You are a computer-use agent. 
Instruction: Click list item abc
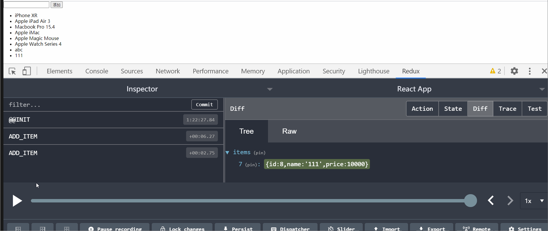pyautogui.click(x=19, y=50)
